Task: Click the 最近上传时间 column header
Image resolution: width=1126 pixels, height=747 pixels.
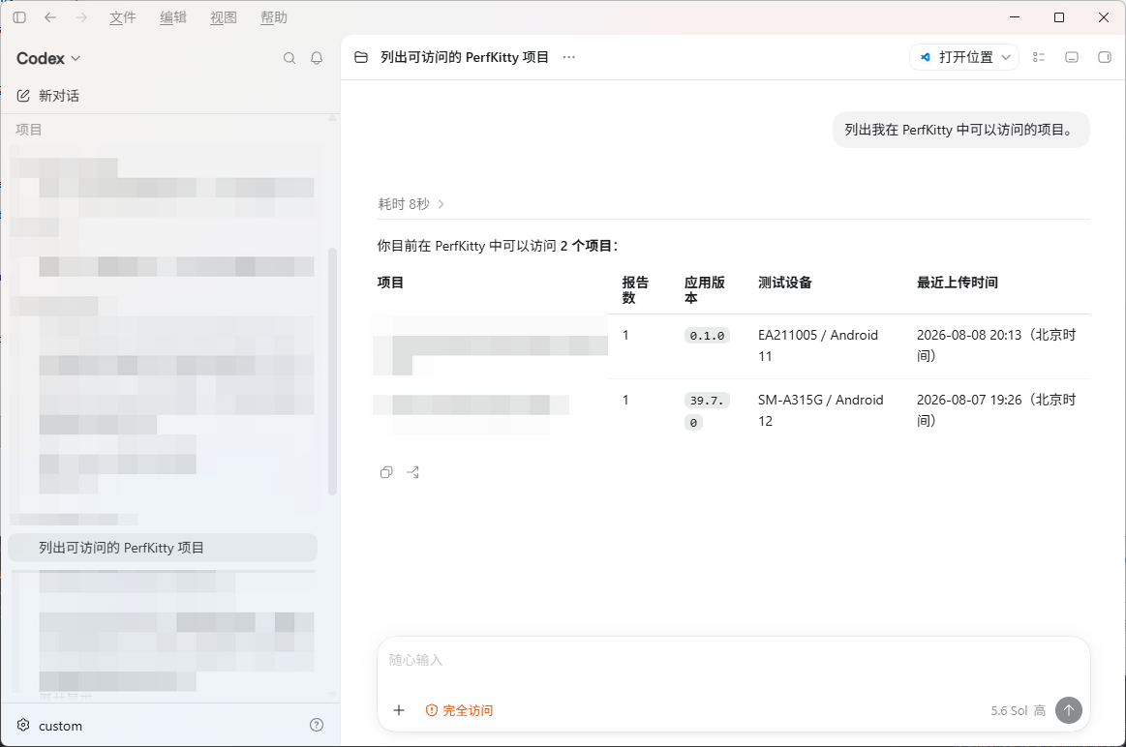Action: [x=958, y=282]
